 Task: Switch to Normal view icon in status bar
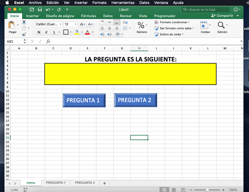coord(164,190)
